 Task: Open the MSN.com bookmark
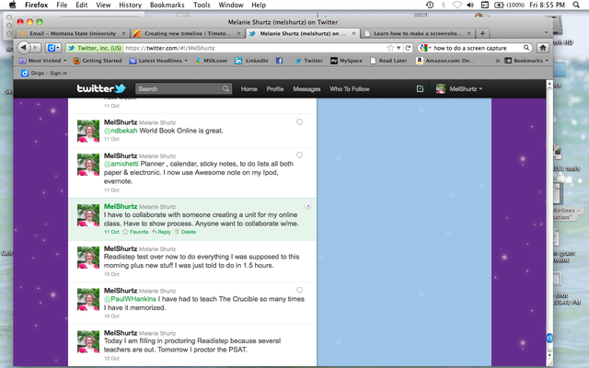coord(211,61)
